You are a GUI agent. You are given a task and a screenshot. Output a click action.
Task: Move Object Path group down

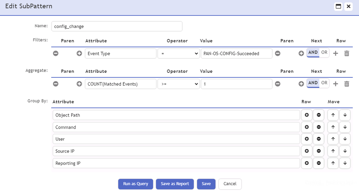pos(345,115)
